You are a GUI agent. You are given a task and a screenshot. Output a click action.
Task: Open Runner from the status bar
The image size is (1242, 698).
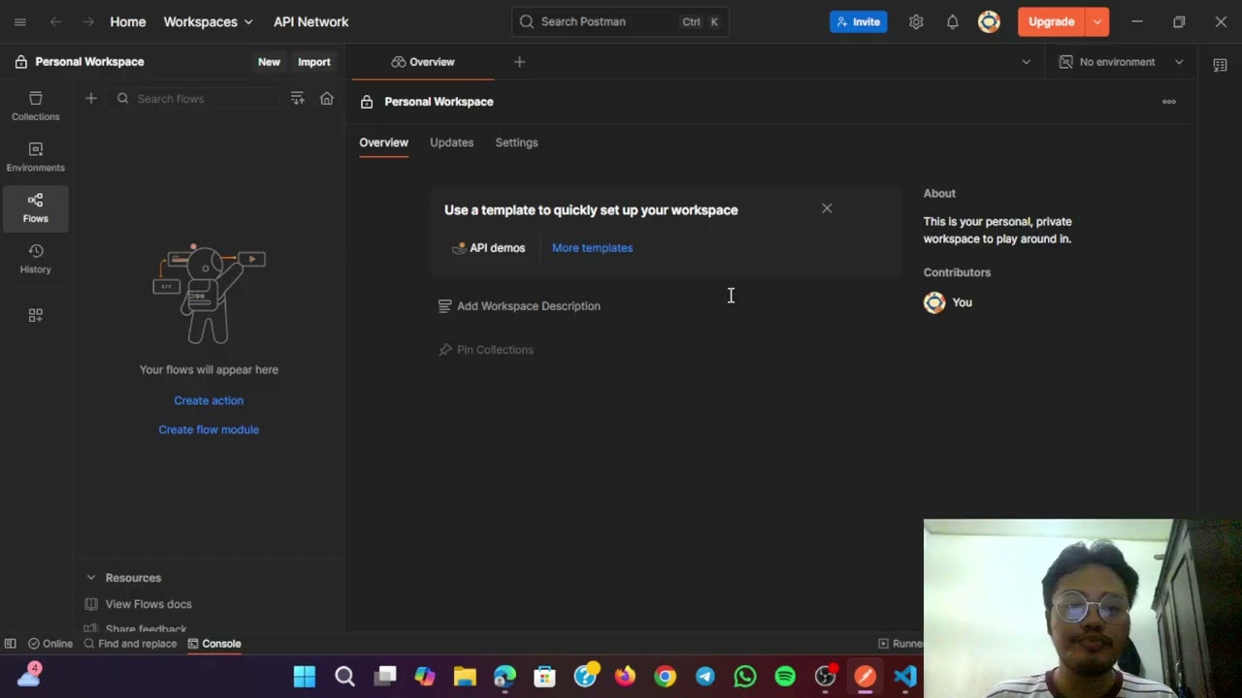point(900,644)
